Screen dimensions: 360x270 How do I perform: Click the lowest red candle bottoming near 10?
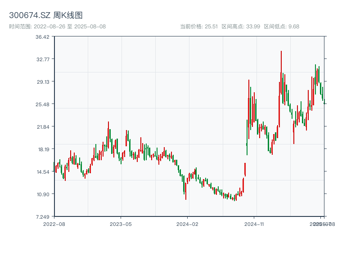tap(186, 191)
